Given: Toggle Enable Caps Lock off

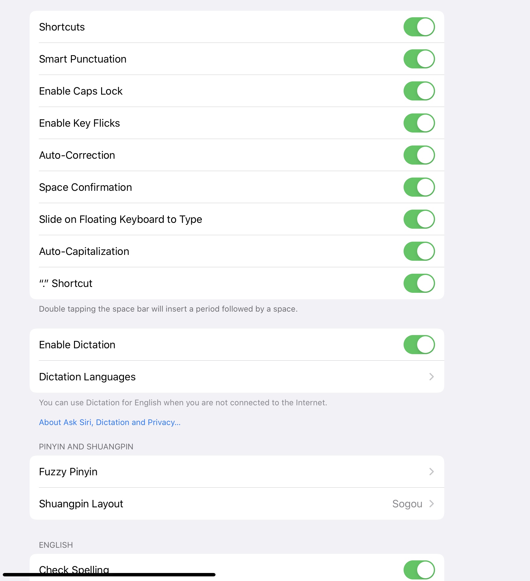Looking at the screenshot, I should point(419,91).
